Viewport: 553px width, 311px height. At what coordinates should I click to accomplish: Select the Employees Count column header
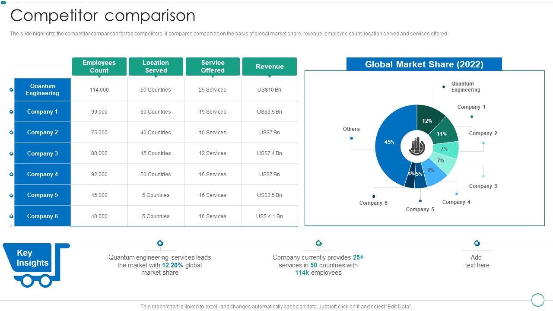[99, 67]
